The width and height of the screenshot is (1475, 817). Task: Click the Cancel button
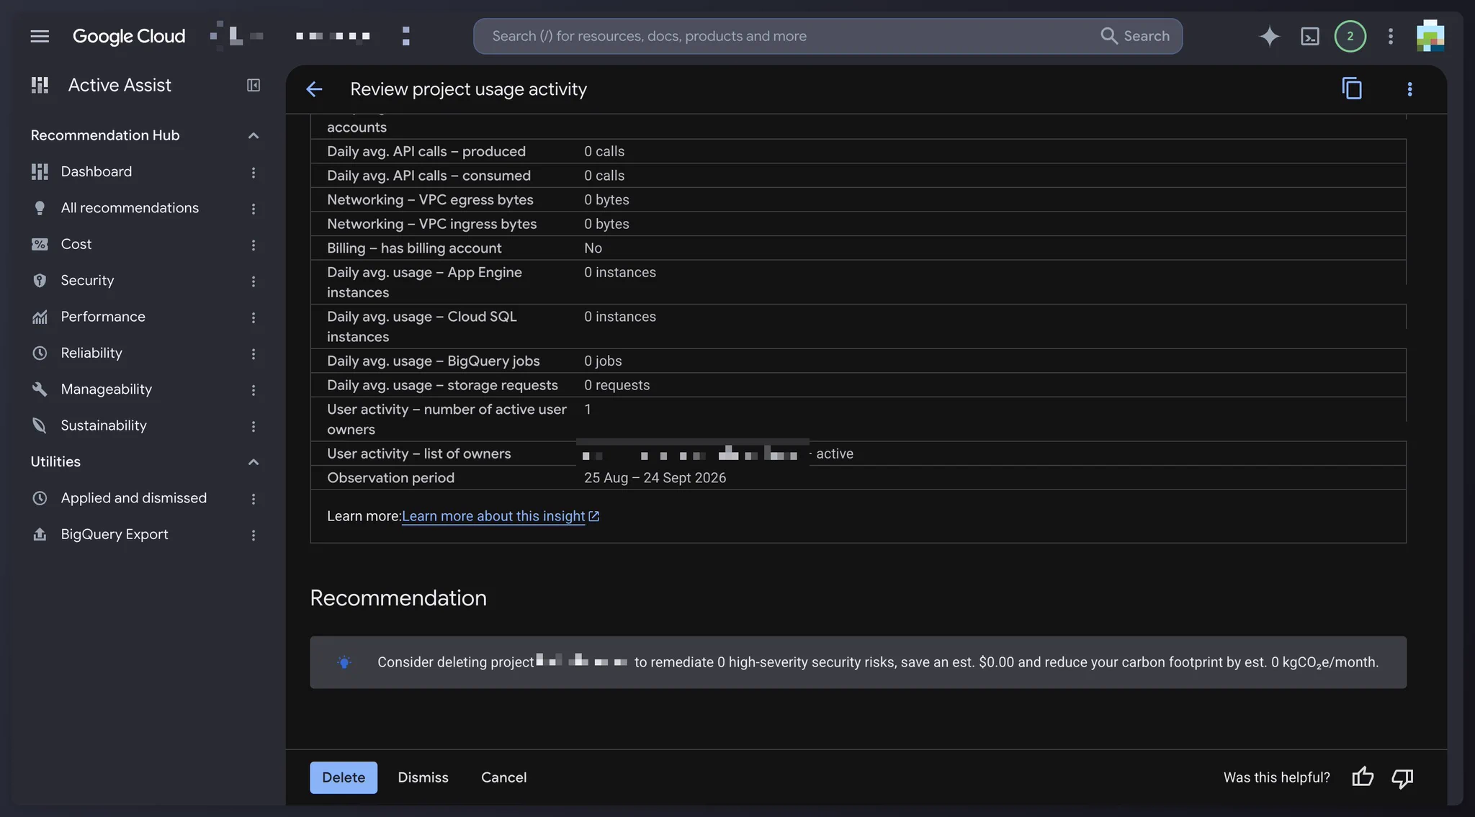tap(503, 777)
